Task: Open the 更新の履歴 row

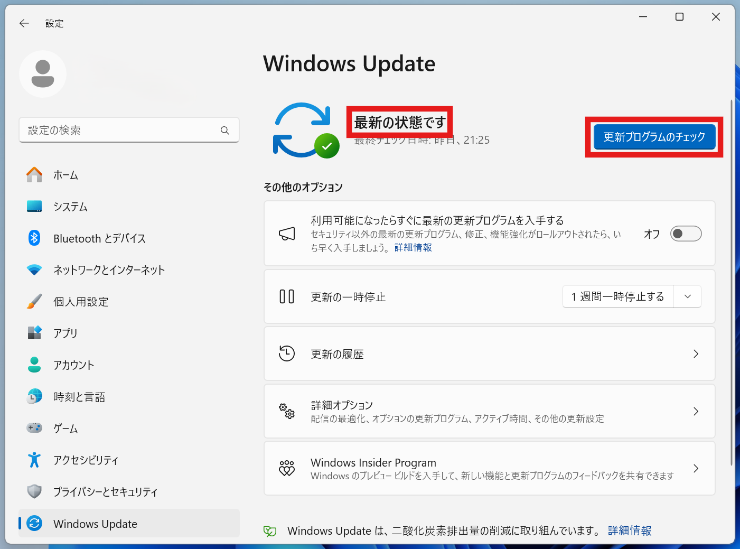Action: [490, 353]
